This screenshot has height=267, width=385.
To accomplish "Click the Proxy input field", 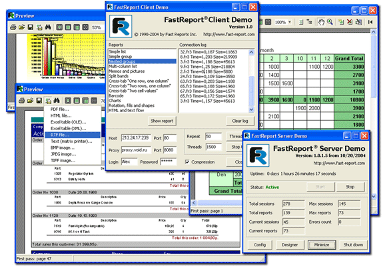I will click(136, 150).
